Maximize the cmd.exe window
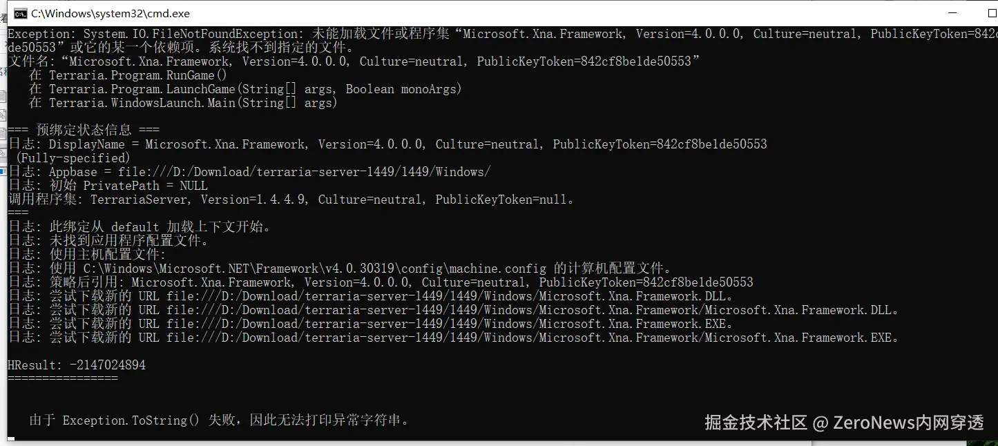 coord(992,13)
